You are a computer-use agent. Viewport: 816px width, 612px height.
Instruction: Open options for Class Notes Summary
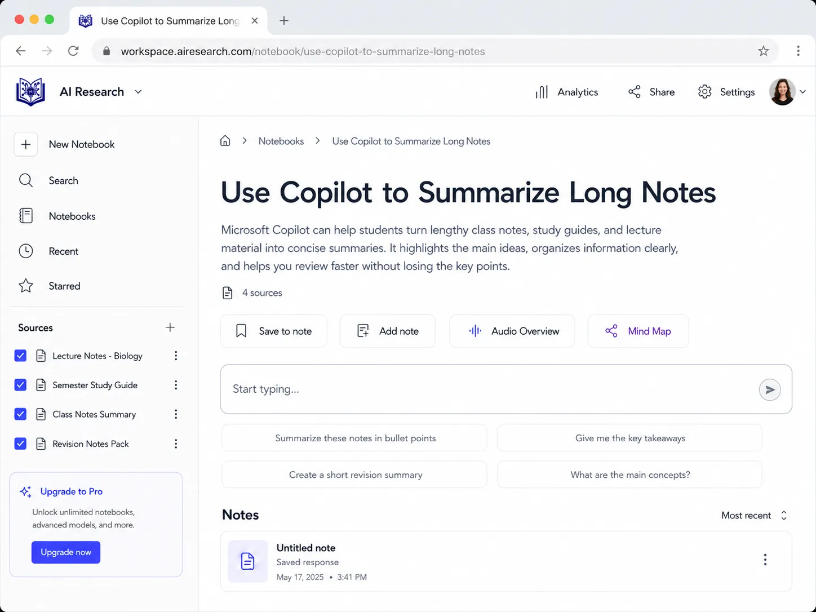(176, 414)
